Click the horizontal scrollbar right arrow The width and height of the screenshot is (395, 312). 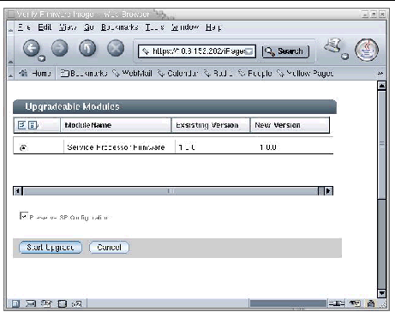[328, 191]
